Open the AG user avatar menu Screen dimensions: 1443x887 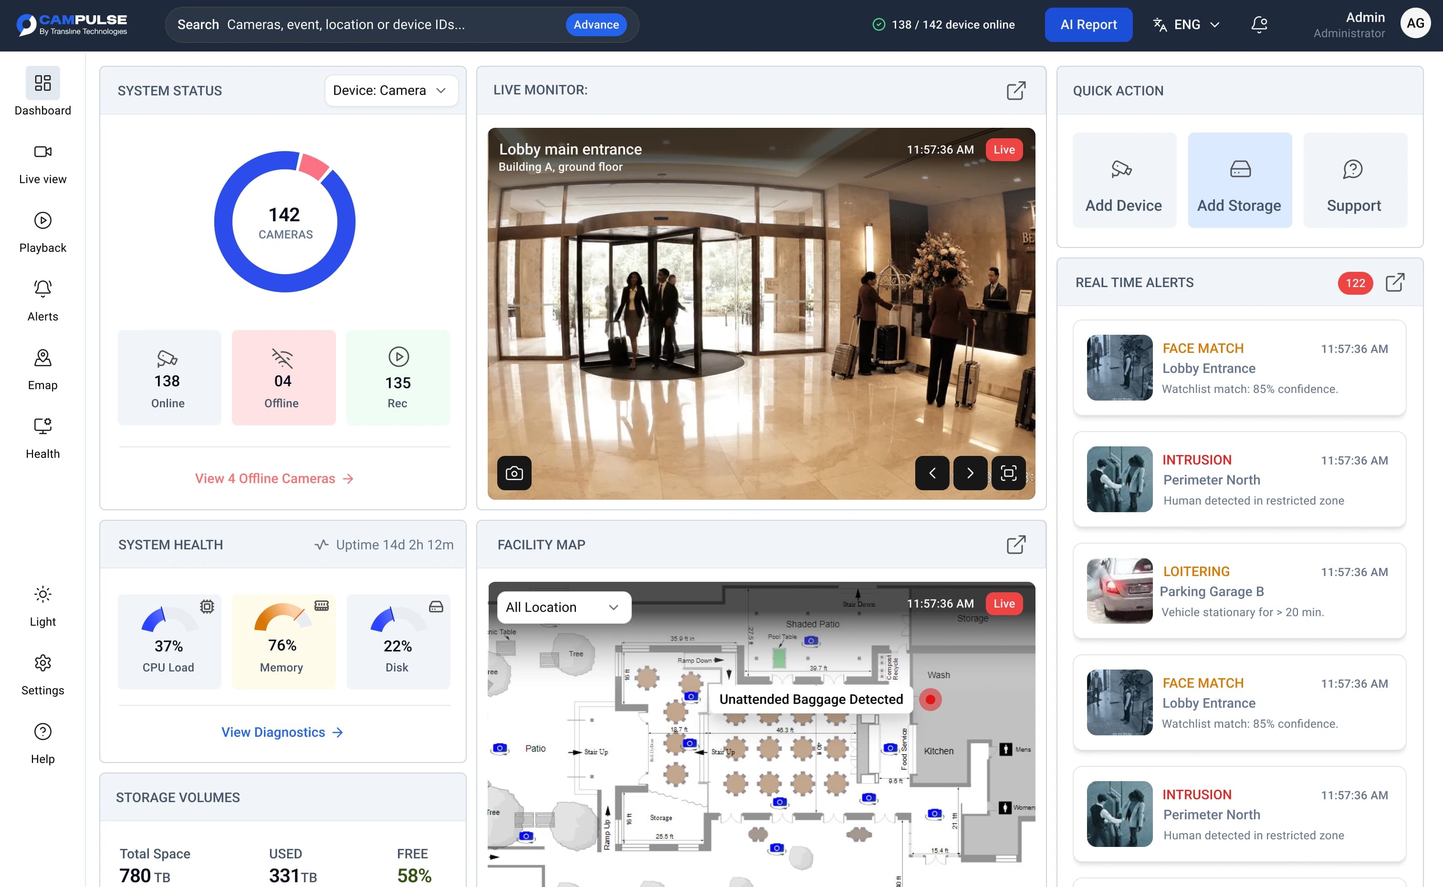pos(1415,23)
